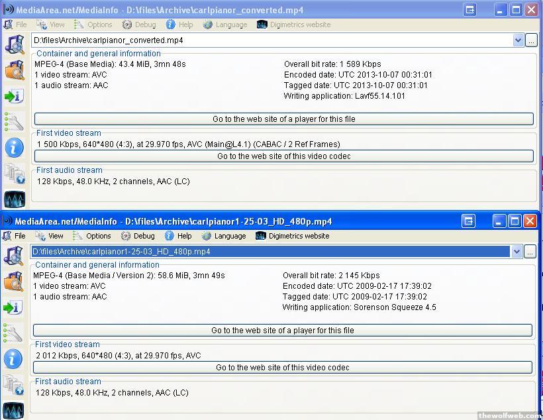
Task: Open the View menu in the top window
Action: pos(51,25)
